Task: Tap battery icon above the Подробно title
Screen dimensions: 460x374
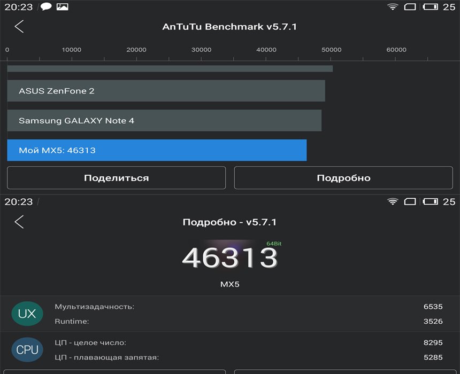Action: pyautogui.click(x=431, y=201)
